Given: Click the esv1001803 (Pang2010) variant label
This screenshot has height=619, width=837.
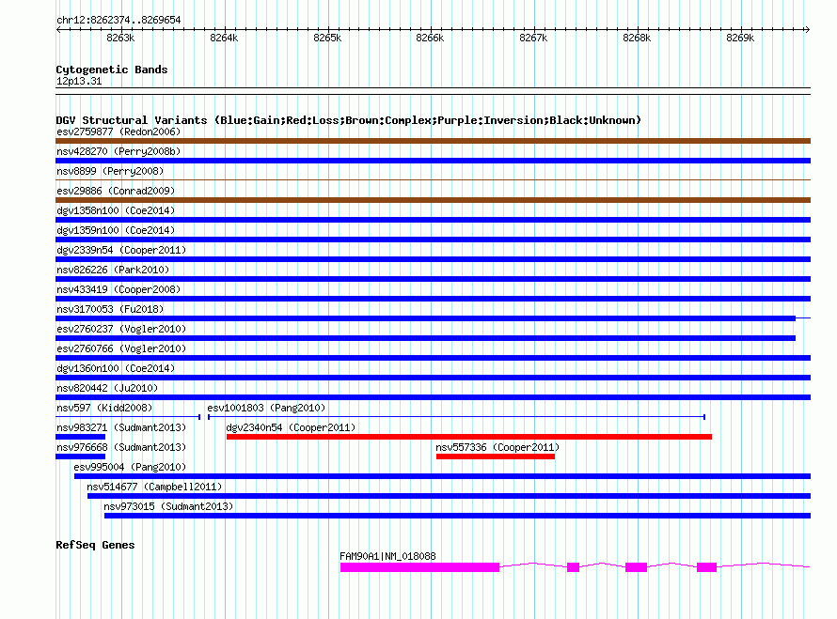Looking at the screenshot, I should click(266, 408).
